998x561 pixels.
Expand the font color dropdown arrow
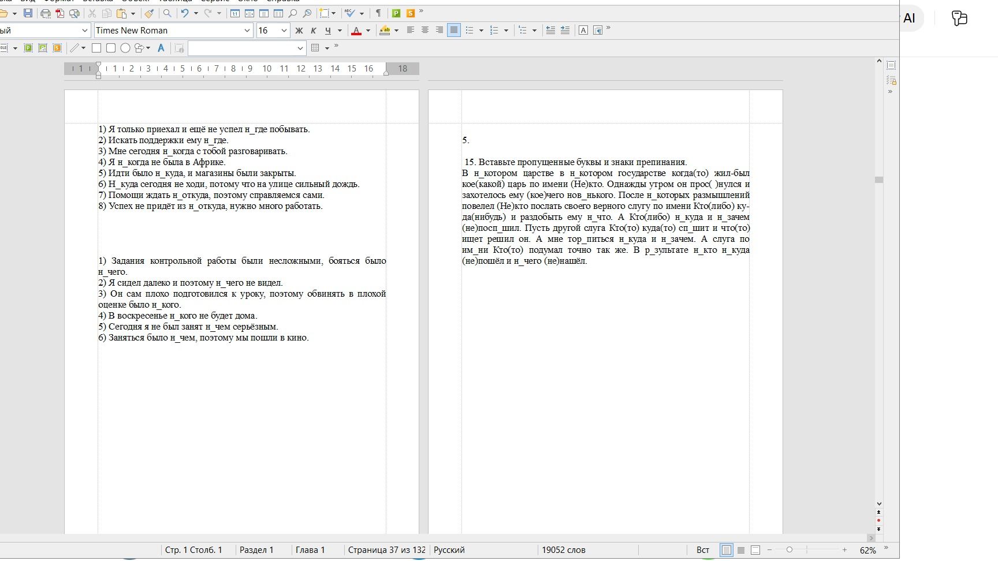click(x=368, y=31)
